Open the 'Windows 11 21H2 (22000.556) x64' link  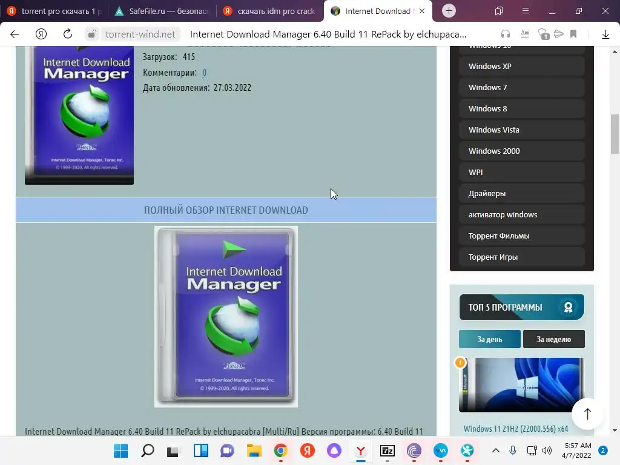click(516, 429)
